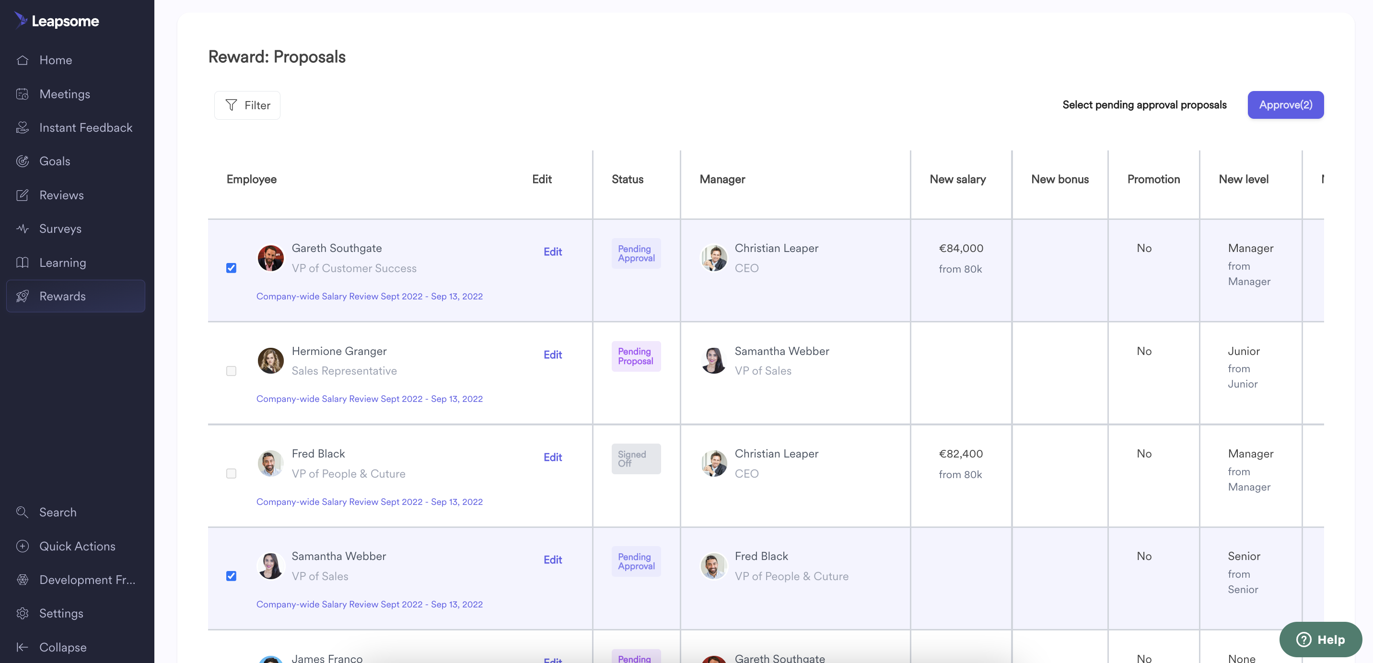Open Home via its house icon

[x=23, y=60]
